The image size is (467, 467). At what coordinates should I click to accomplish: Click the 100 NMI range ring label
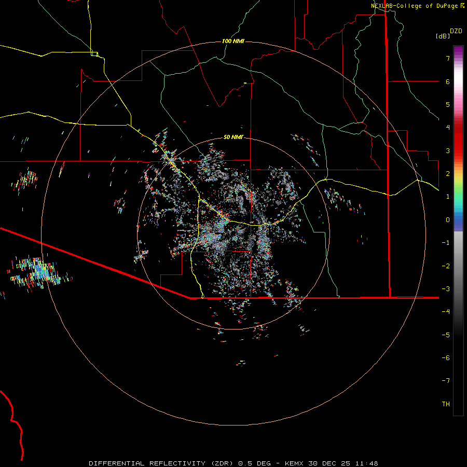pos(233,41)
